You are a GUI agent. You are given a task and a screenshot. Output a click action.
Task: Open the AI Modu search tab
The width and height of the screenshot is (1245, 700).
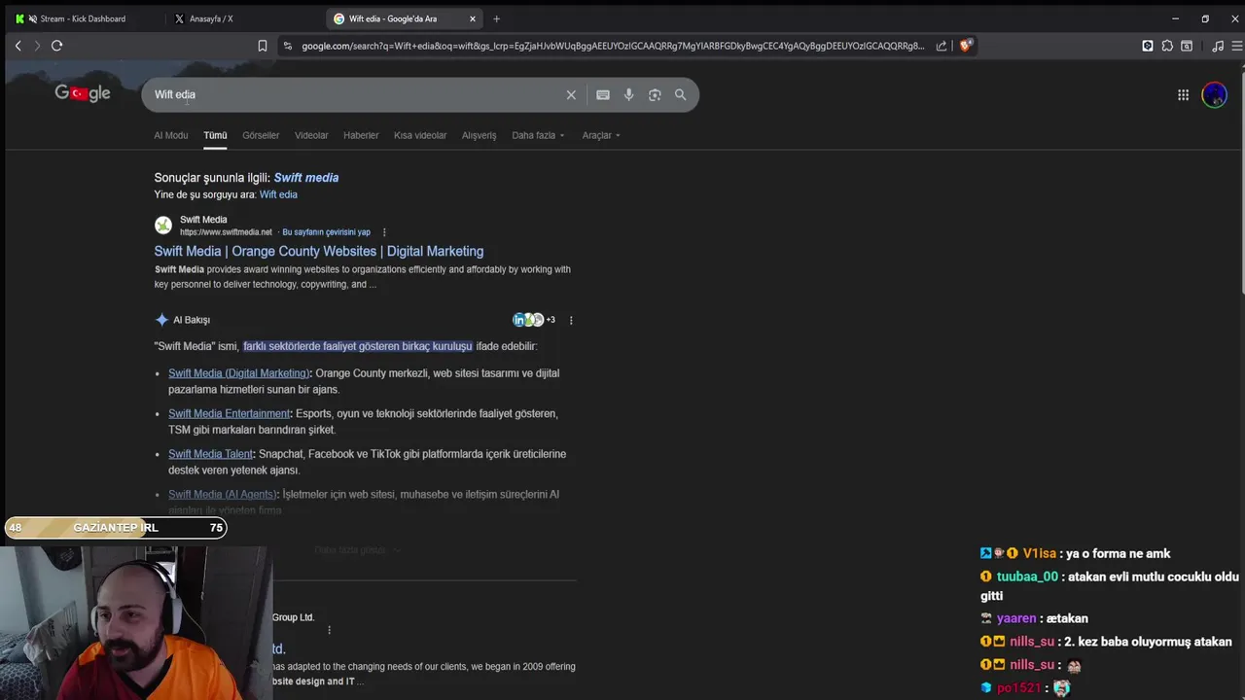(x=171, y=135)
